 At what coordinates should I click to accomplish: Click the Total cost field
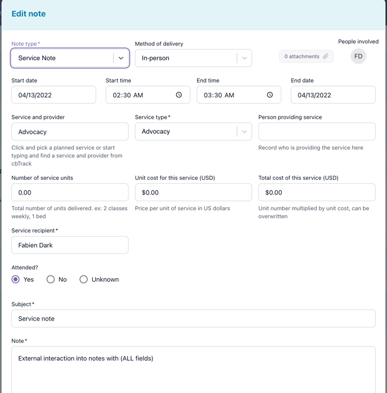317,192
